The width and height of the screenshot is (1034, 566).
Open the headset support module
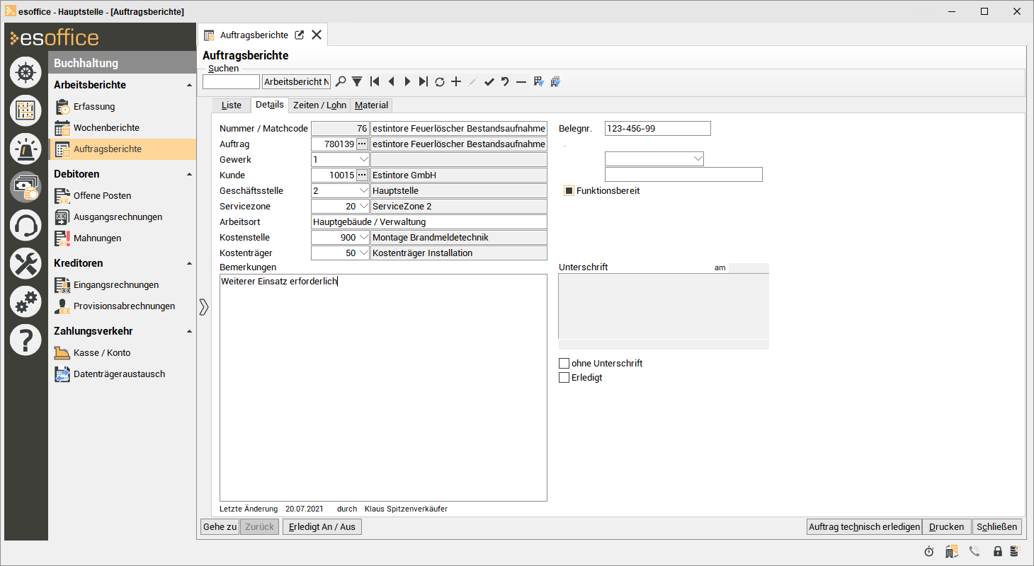pyautogui.click(x=25, y=226)
